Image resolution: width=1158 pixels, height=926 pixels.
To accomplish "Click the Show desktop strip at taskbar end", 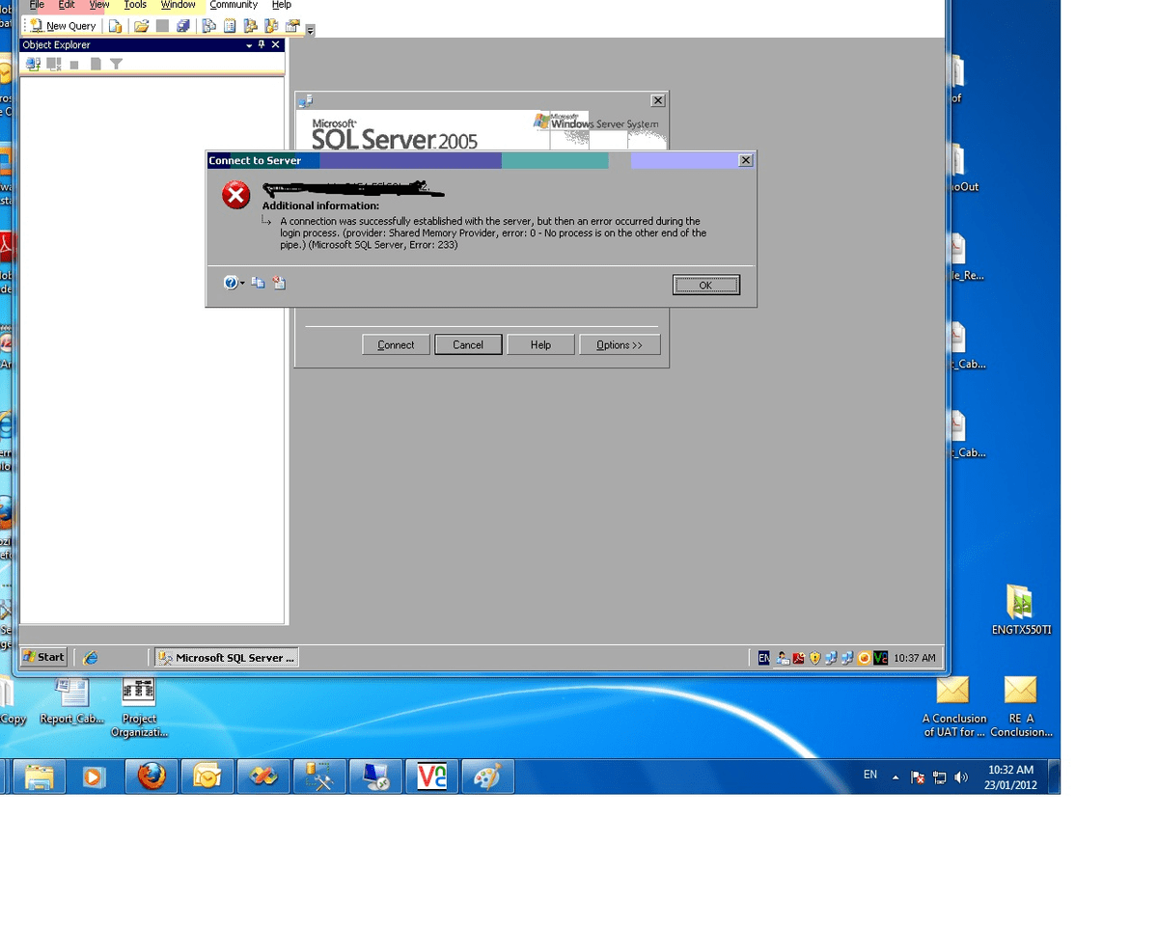I will (x=1054, y=776).
